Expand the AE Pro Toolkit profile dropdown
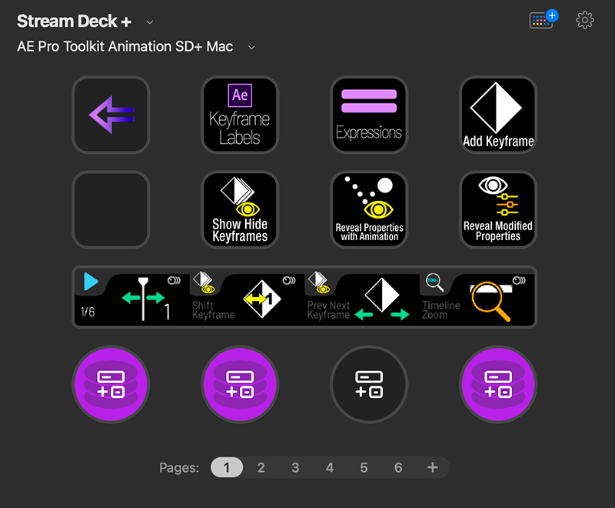Screen dimensions: 615x508 click(x=252, y=48)
